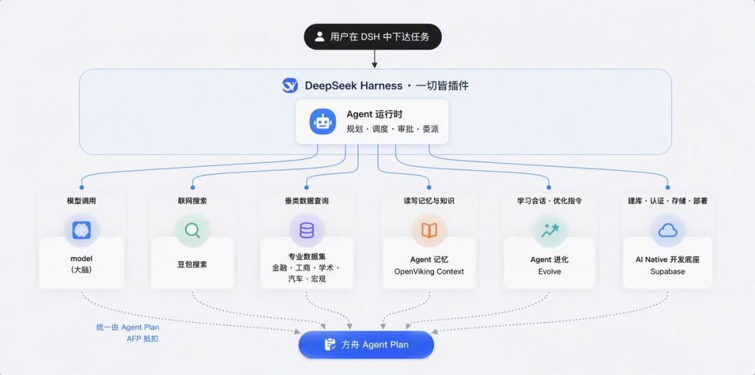Click the 统一由 Agent Plan AFP 抵扣 blue text
This screenshot has height=375, width=755.
coord(128,332)
